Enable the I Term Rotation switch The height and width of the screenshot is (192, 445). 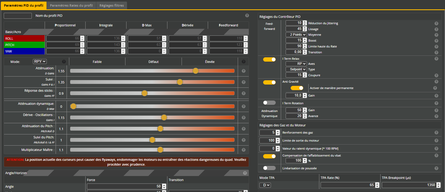click(x=269, y=103)
